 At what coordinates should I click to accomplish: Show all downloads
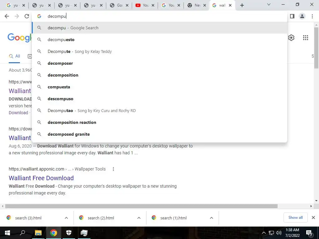point(295,218)
